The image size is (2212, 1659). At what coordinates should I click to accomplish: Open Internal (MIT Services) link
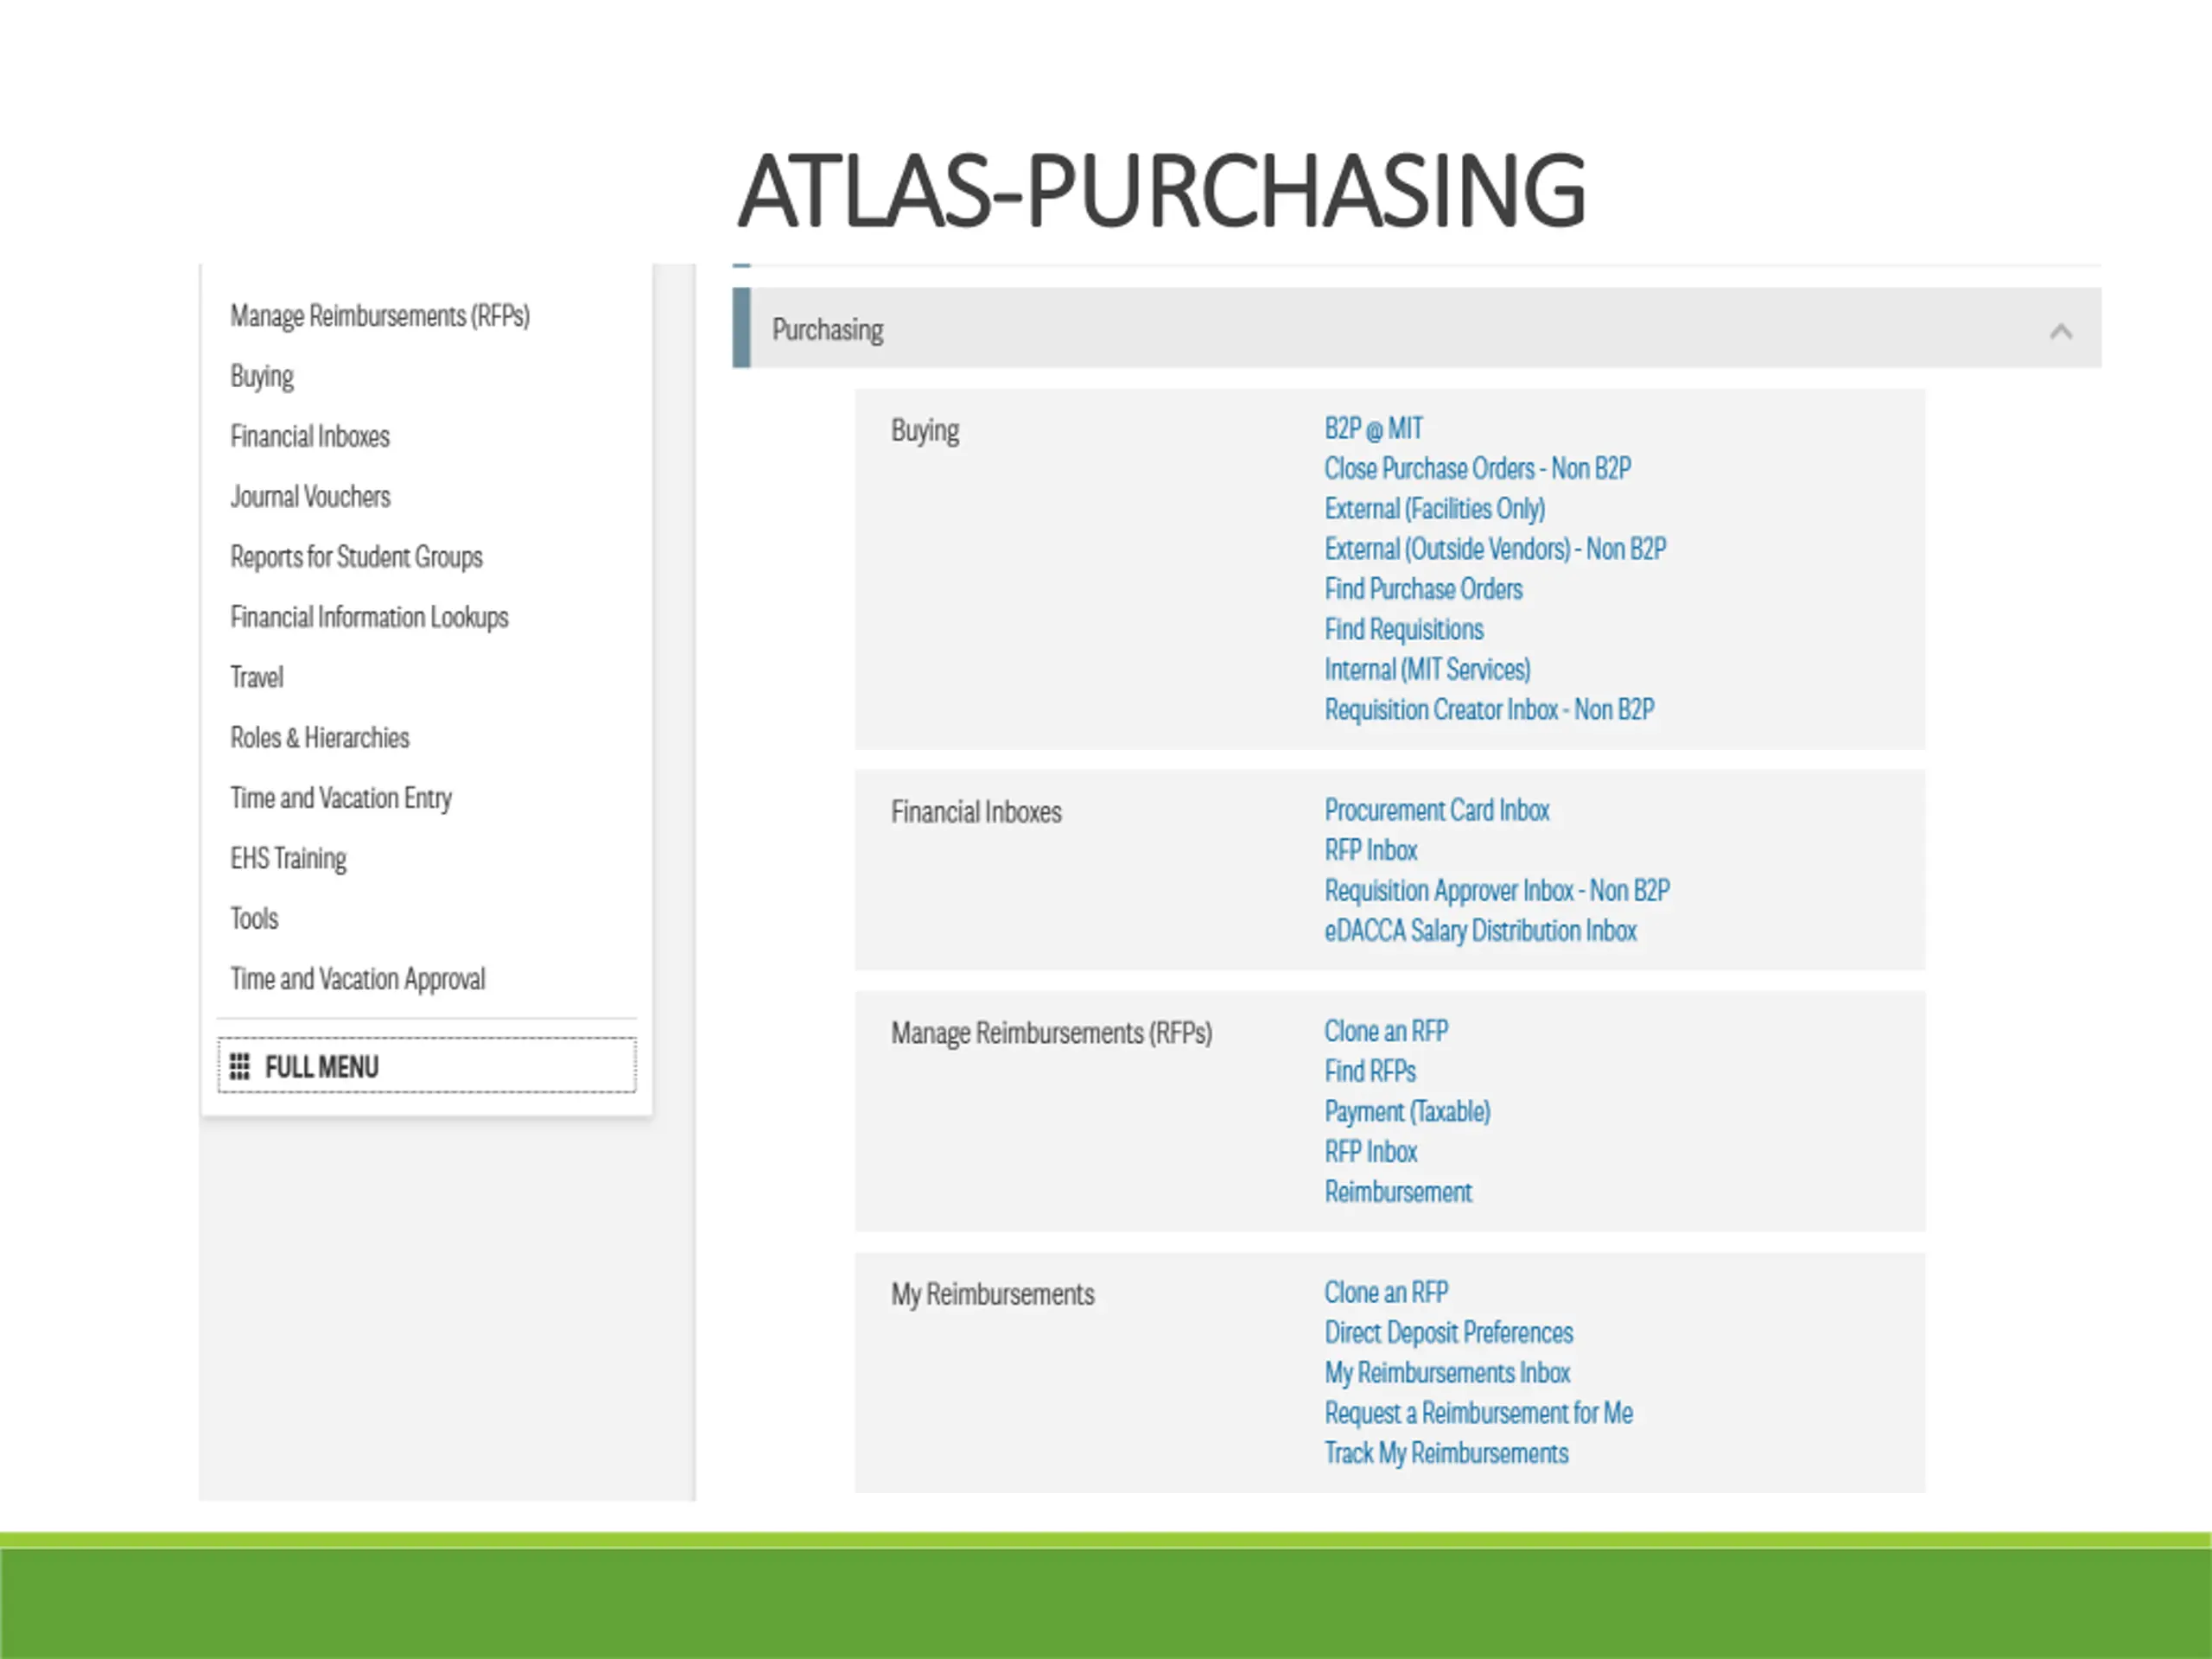[x=1427, y=670]
